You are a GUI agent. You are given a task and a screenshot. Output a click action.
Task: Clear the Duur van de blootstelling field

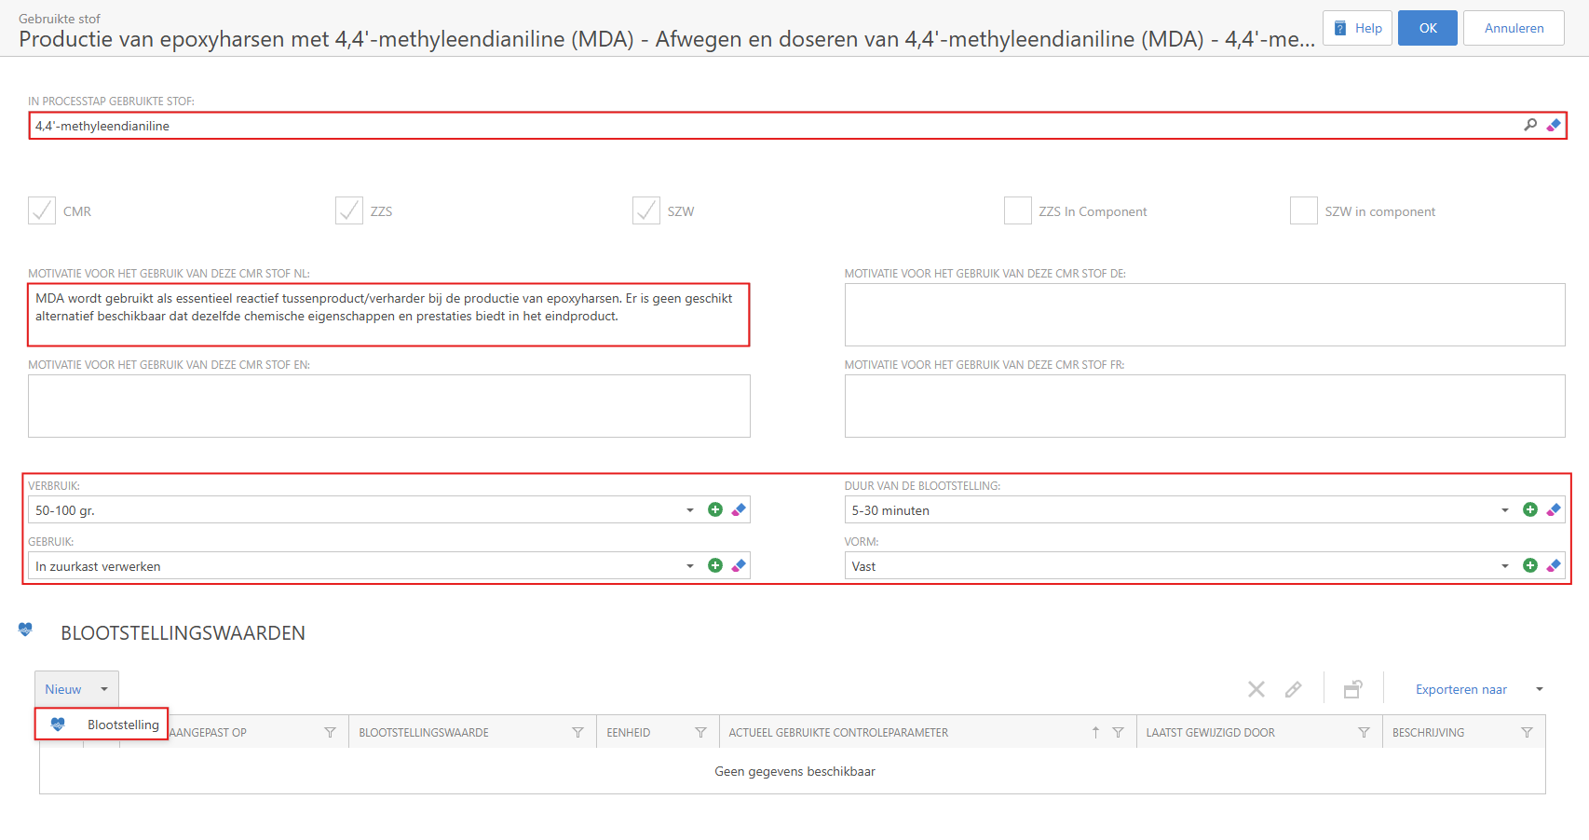coord(1553,509)
